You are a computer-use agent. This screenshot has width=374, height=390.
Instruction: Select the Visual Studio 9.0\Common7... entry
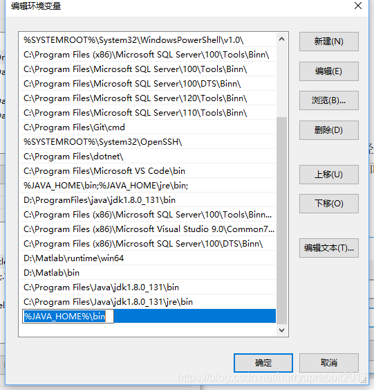[148, 229]
